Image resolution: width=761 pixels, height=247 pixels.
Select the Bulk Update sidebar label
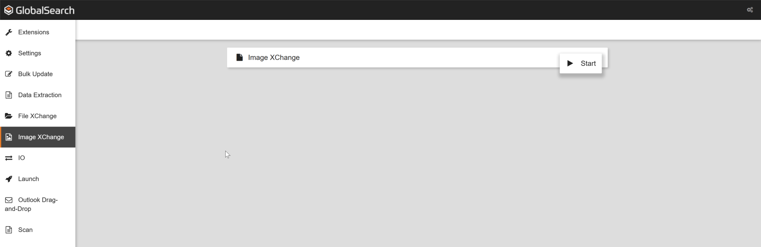(35, 74)
